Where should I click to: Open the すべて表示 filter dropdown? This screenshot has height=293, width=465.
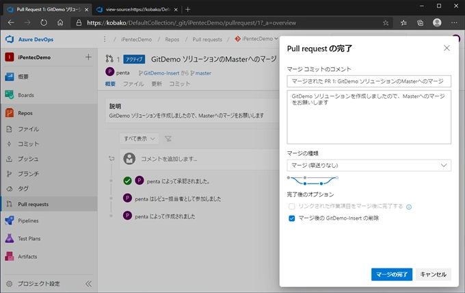point(139,139)
